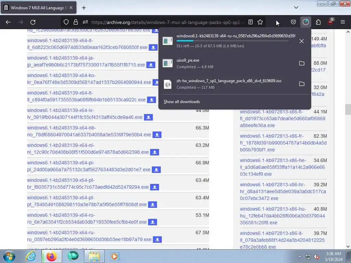Expand the list all tabs chevron

[x=296, y=8]
